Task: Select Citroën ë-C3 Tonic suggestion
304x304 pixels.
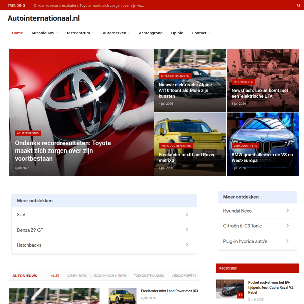Action: pyautogui.click(x=257, y=226)
